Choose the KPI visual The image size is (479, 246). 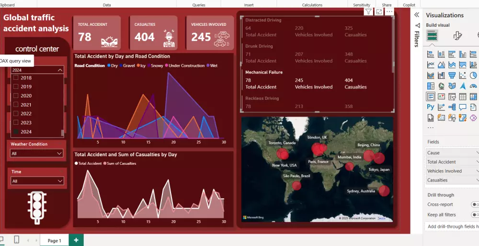coord(441,96)
